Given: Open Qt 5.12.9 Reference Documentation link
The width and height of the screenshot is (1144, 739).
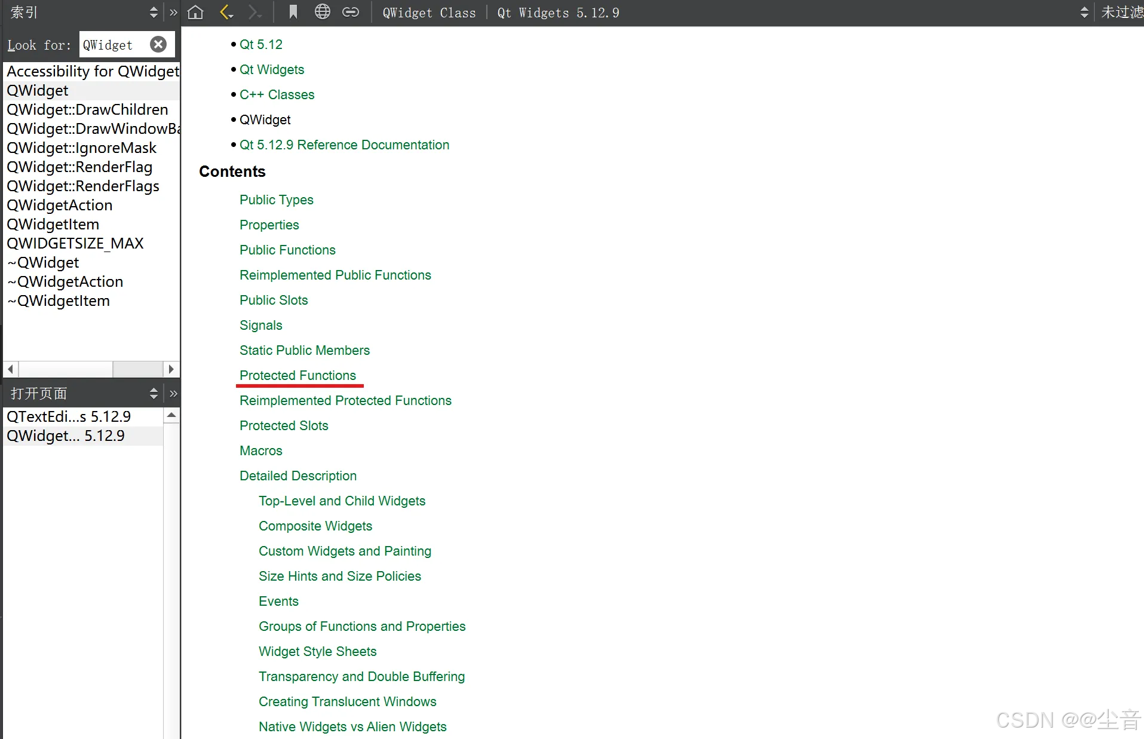Looking at the screenshot, I should tap(344, 145).
